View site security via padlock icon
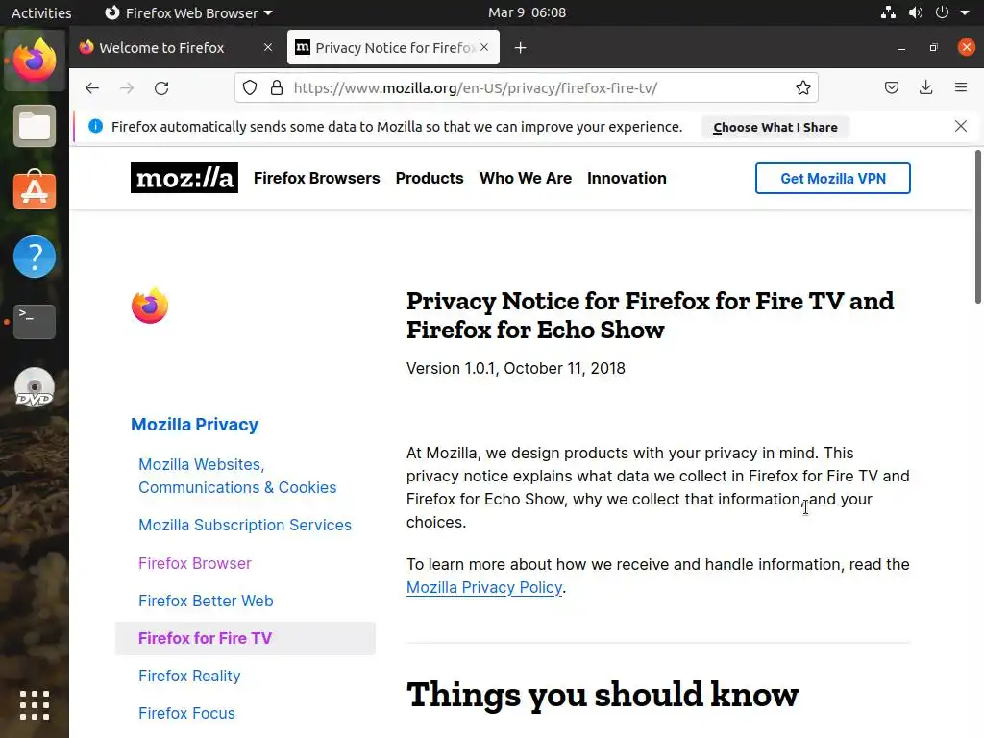Screen dimensions: 984x738 (277, 87)
